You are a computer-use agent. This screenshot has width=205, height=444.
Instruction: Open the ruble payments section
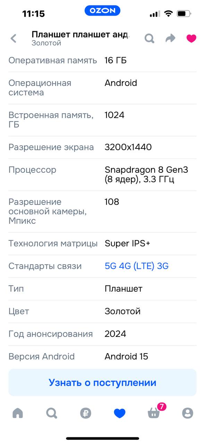pyautogui.click(x=85, y=413)
